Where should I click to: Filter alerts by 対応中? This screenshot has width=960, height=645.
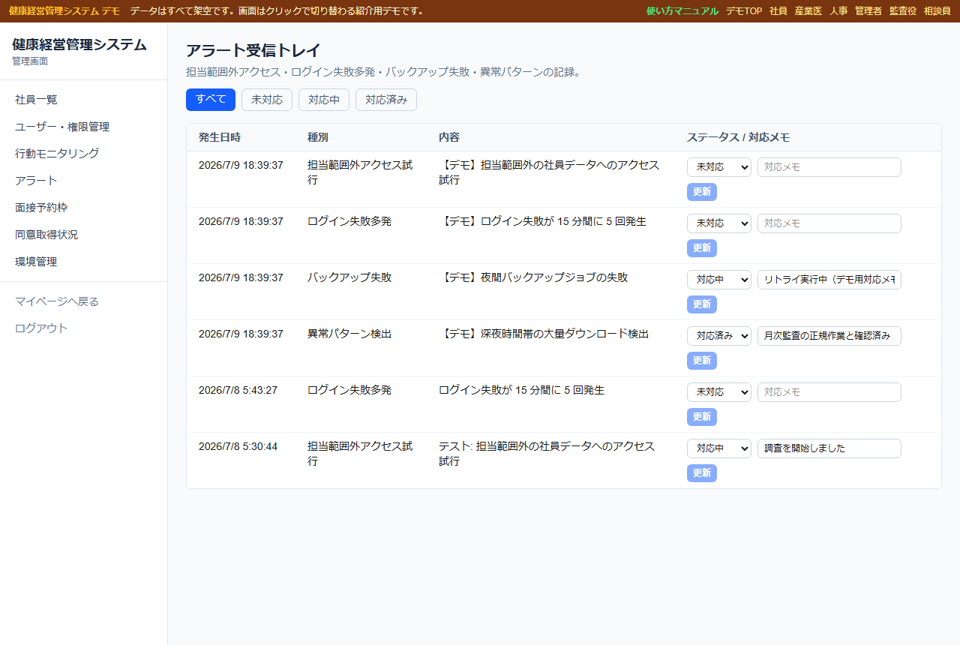click(324, 100)
